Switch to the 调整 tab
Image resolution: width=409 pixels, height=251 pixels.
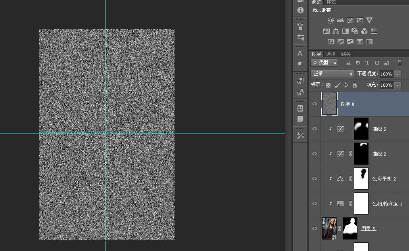(317, 2)
